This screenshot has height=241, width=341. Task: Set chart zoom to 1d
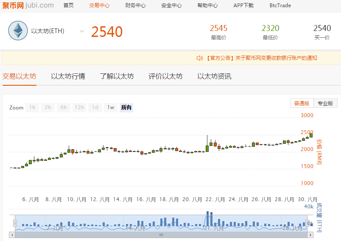point(95,107)
